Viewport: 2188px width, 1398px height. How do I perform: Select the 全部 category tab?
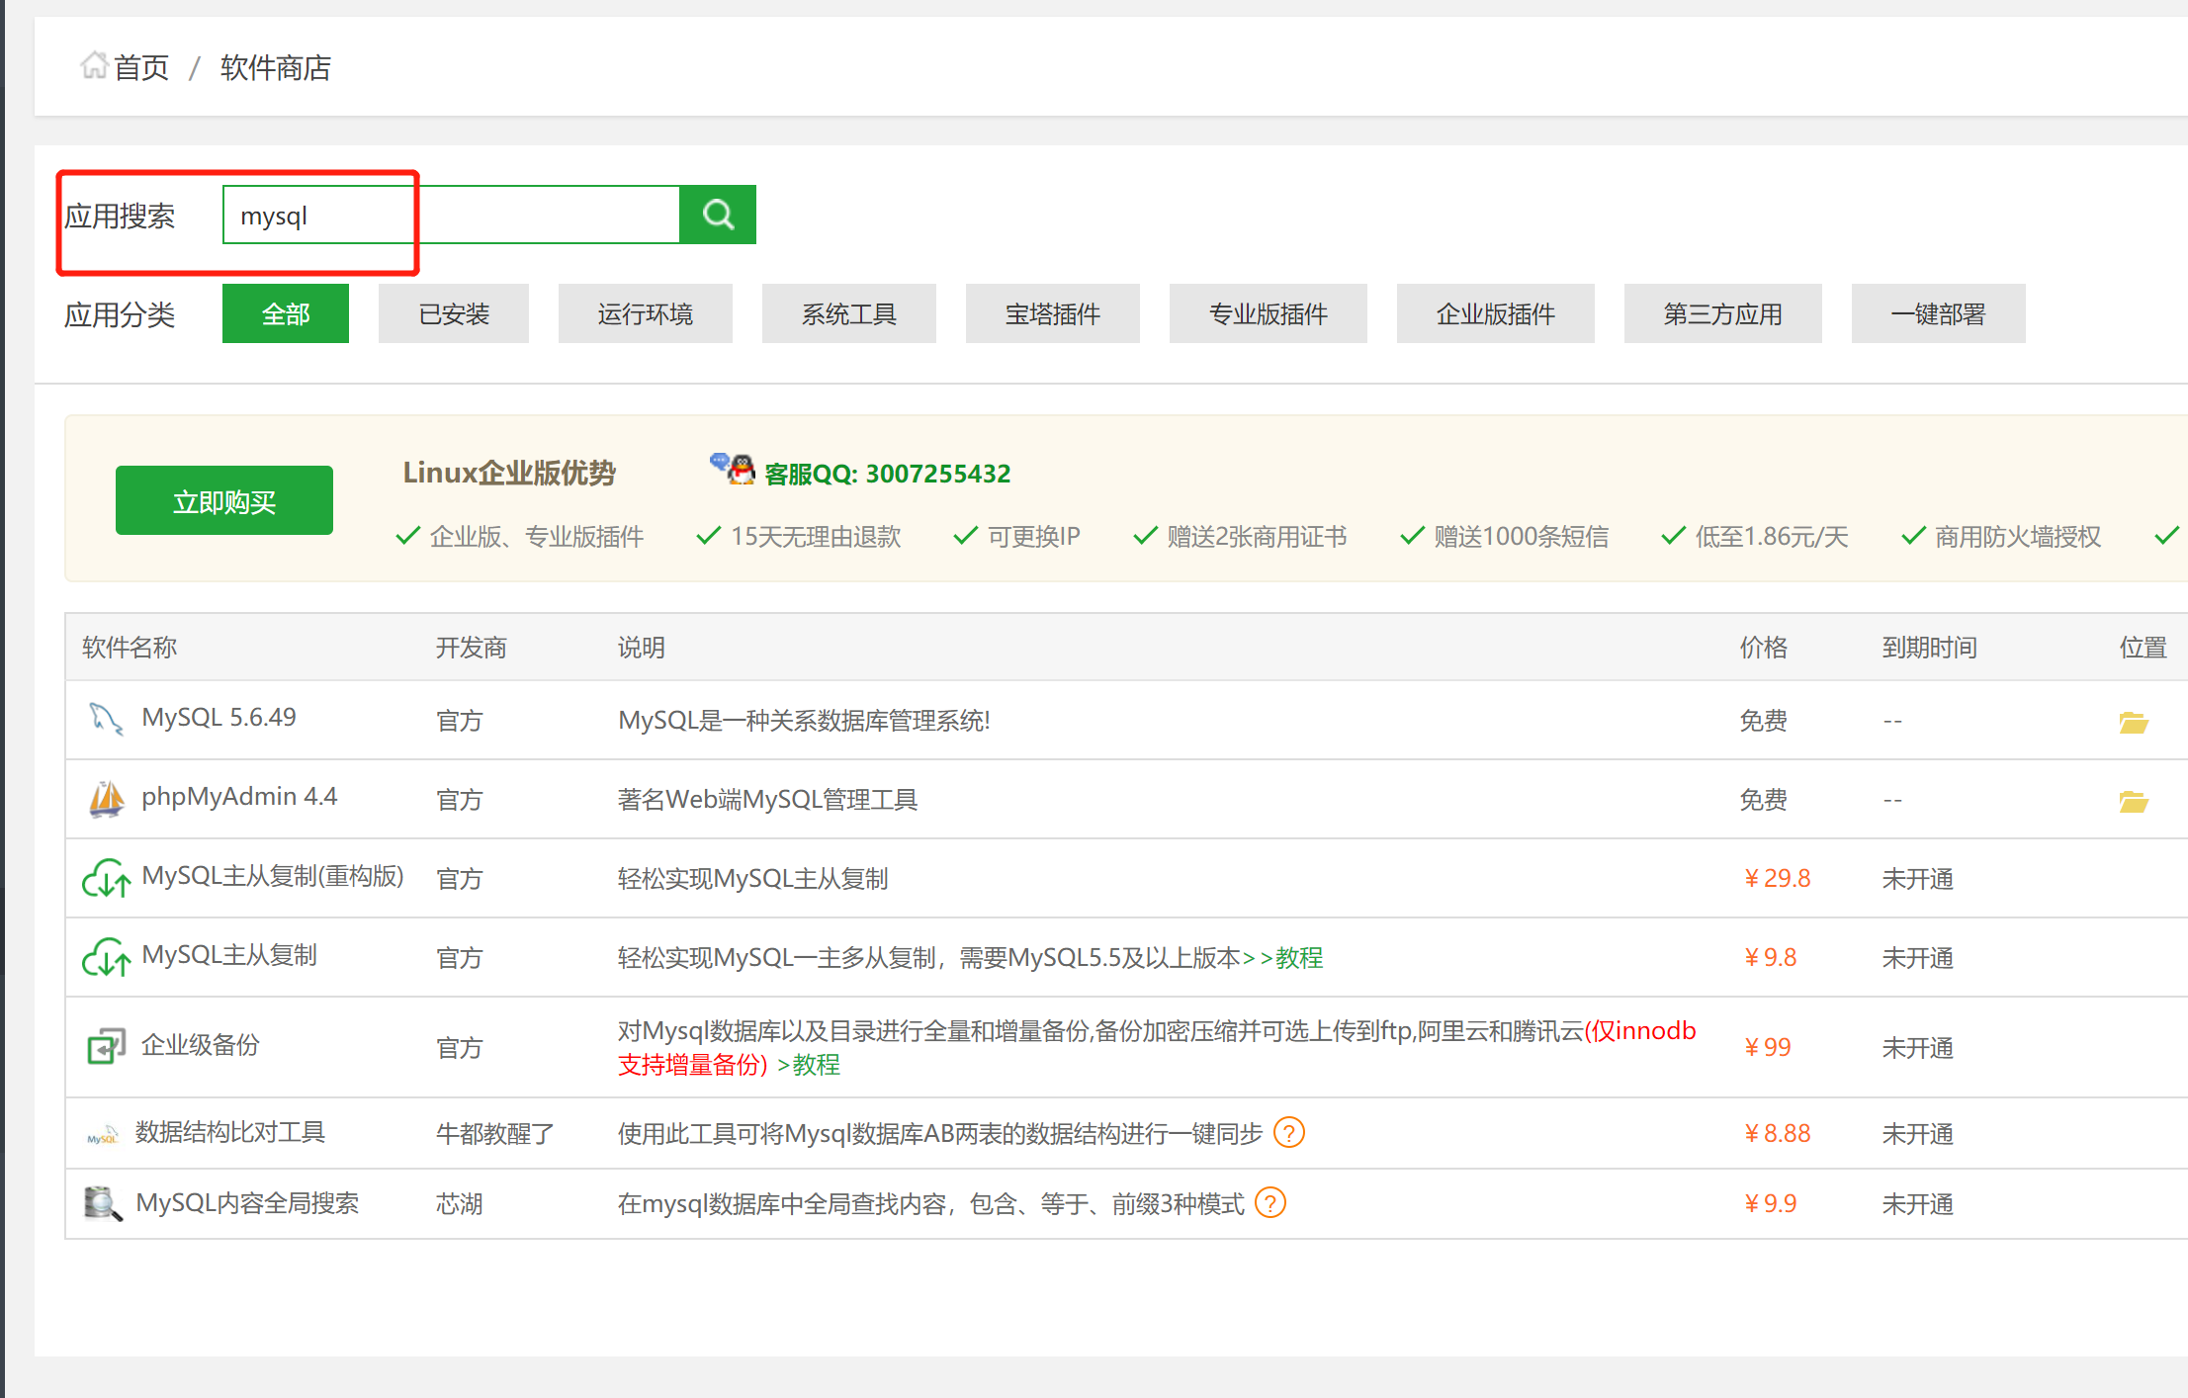pos(286,313)
